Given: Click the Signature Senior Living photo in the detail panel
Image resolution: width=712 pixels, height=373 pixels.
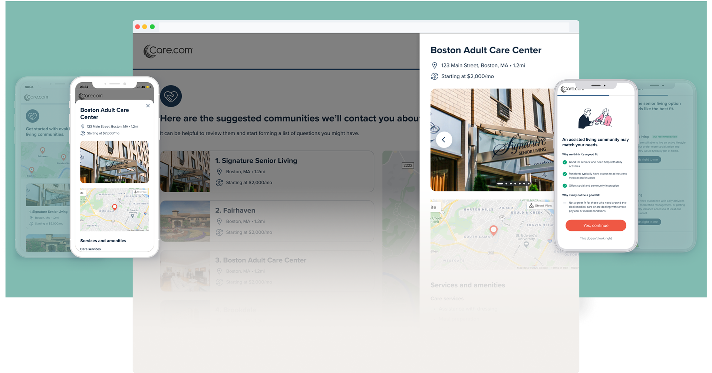Looking at the screenshot, I should click(x=492, y=140).
